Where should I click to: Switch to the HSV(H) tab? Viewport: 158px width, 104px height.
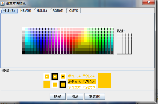point(26,11)
